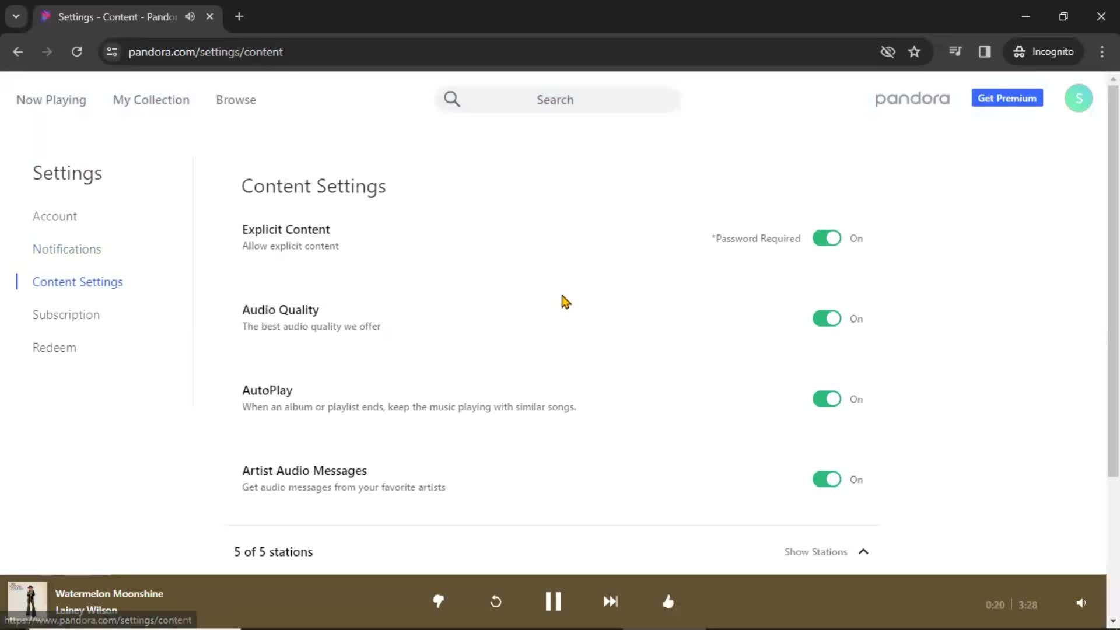
Task: Toggle the Artist Audio Messages switch
Action: (x=827, y=480)
